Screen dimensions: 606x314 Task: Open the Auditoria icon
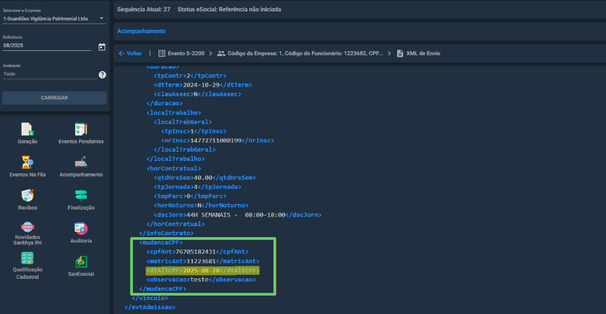pyautogui.click(x=81, y=229)
